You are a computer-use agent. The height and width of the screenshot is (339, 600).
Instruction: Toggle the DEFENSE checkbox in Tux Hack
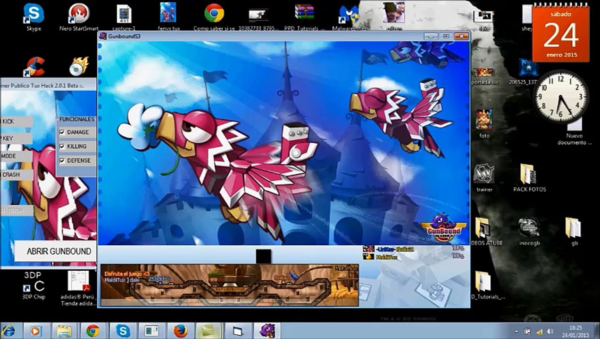pos(62,161)
